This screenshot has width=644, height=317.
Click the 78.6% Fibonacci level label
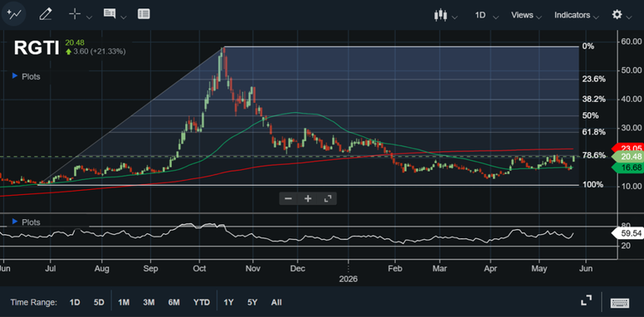tap(594, 156)
